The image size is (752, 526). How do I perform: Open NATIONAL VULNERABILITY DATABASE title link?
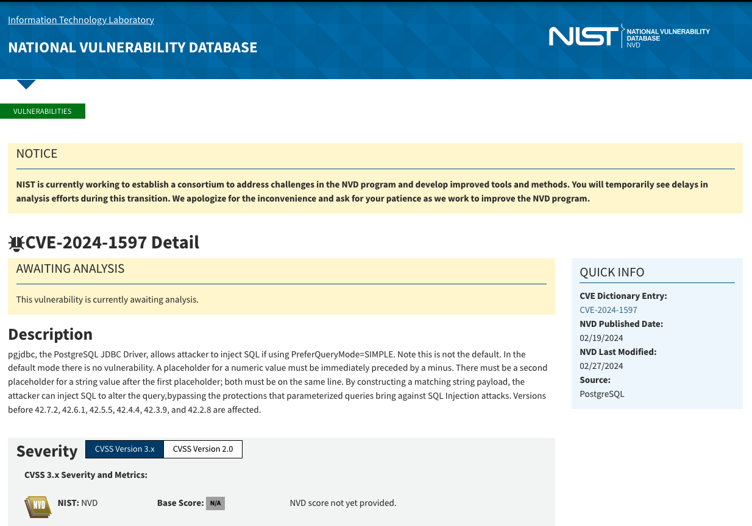(133, 47)
